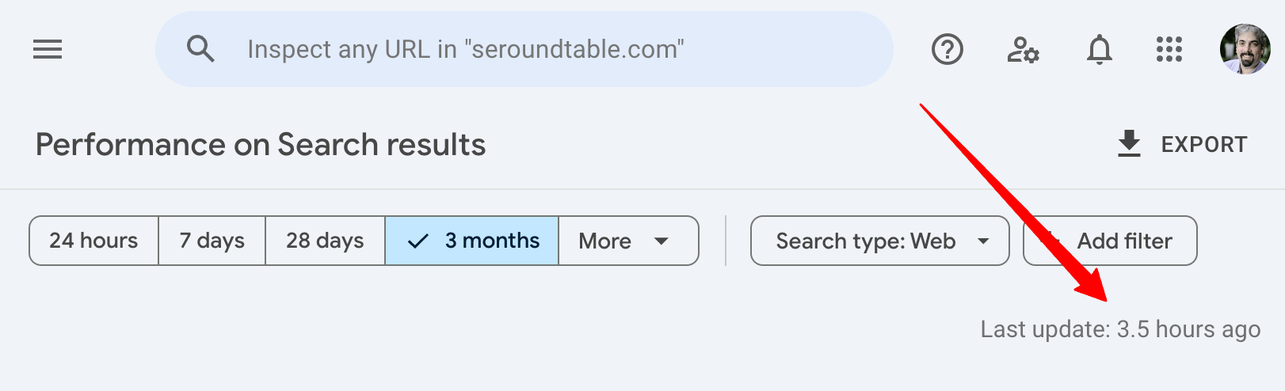
Task: Focus the Inspect any URL search field
Action: 523,49
